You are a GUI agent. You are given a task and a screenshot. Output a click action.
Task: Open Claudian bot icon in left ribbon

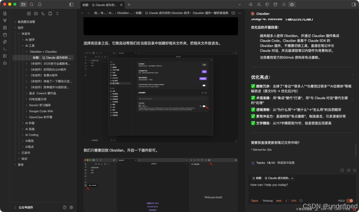[x=5, y=63]
